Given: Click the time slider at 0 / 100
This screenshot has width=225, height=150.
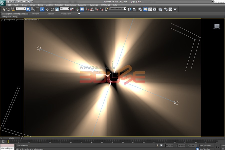Looking at the screenshot, I should [x=11, y=138].
